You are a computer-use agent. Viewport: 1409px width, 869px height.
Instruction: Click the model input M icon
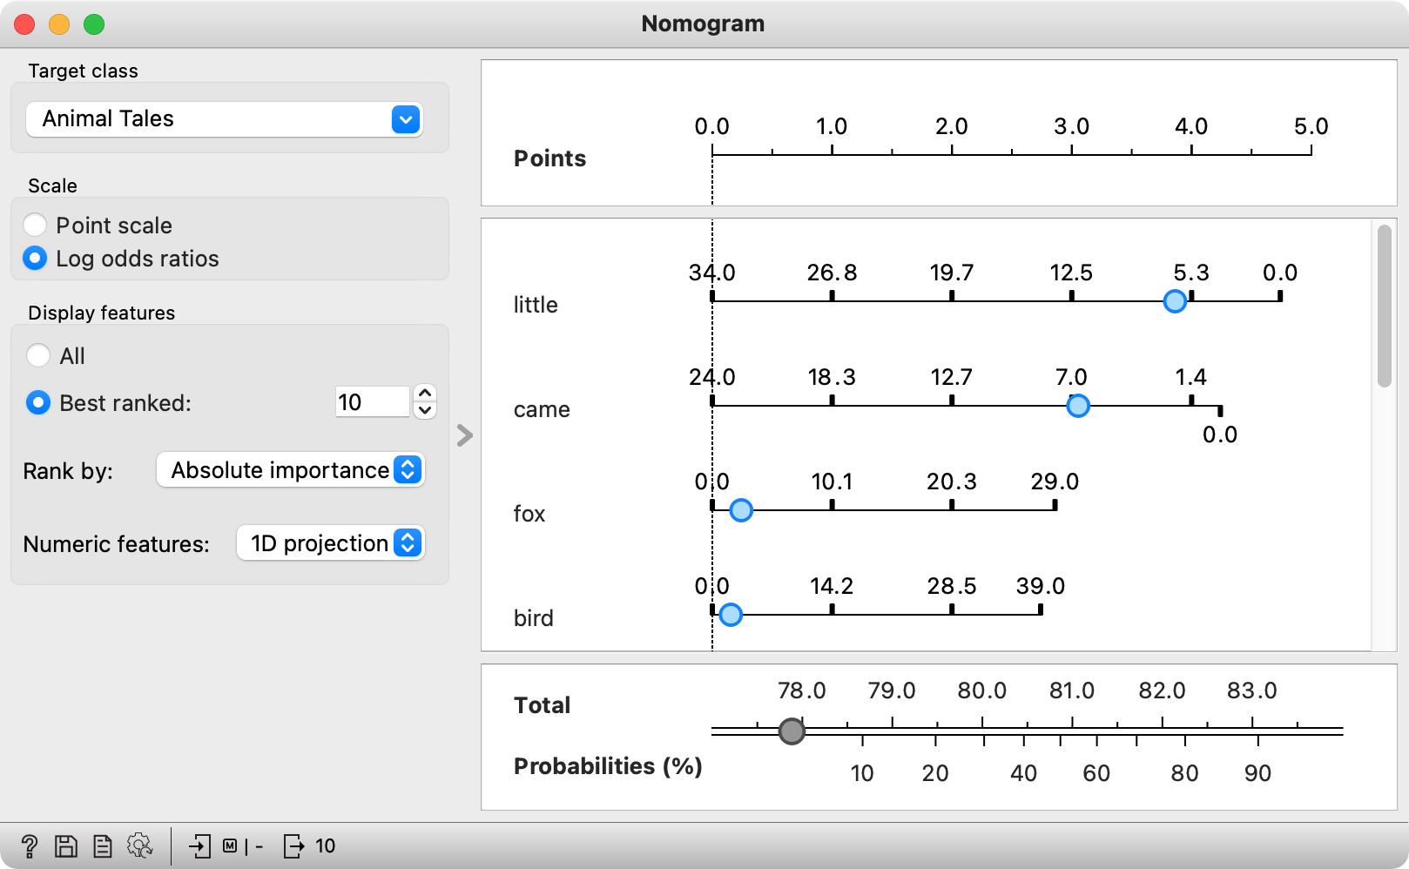(230, 845)
